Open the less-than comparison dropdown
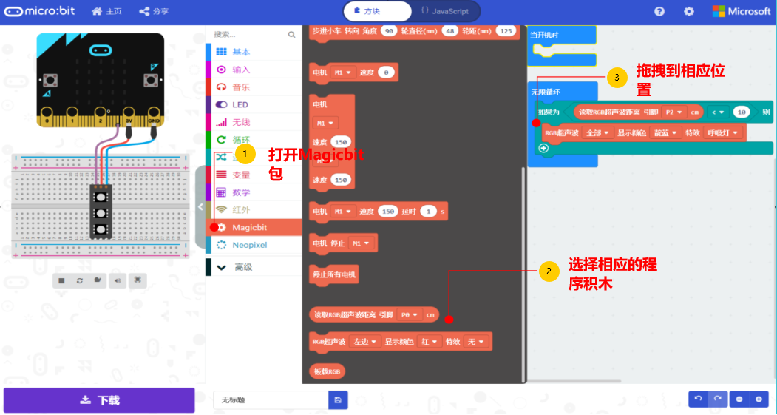This screenshot has height=415, width=777. point(718,112)
